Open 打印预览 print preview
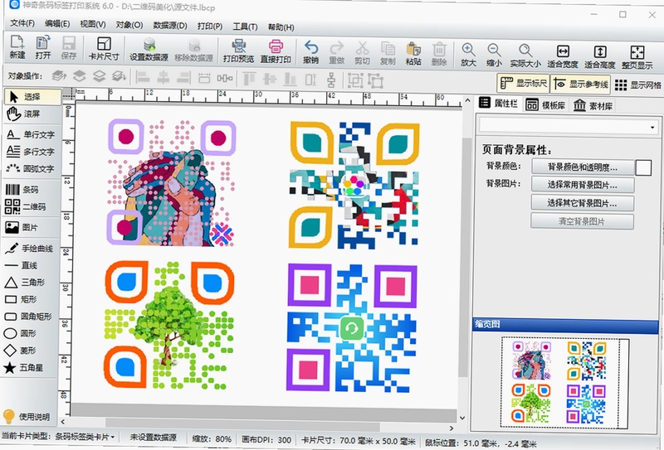 click(x=238, y=51)
